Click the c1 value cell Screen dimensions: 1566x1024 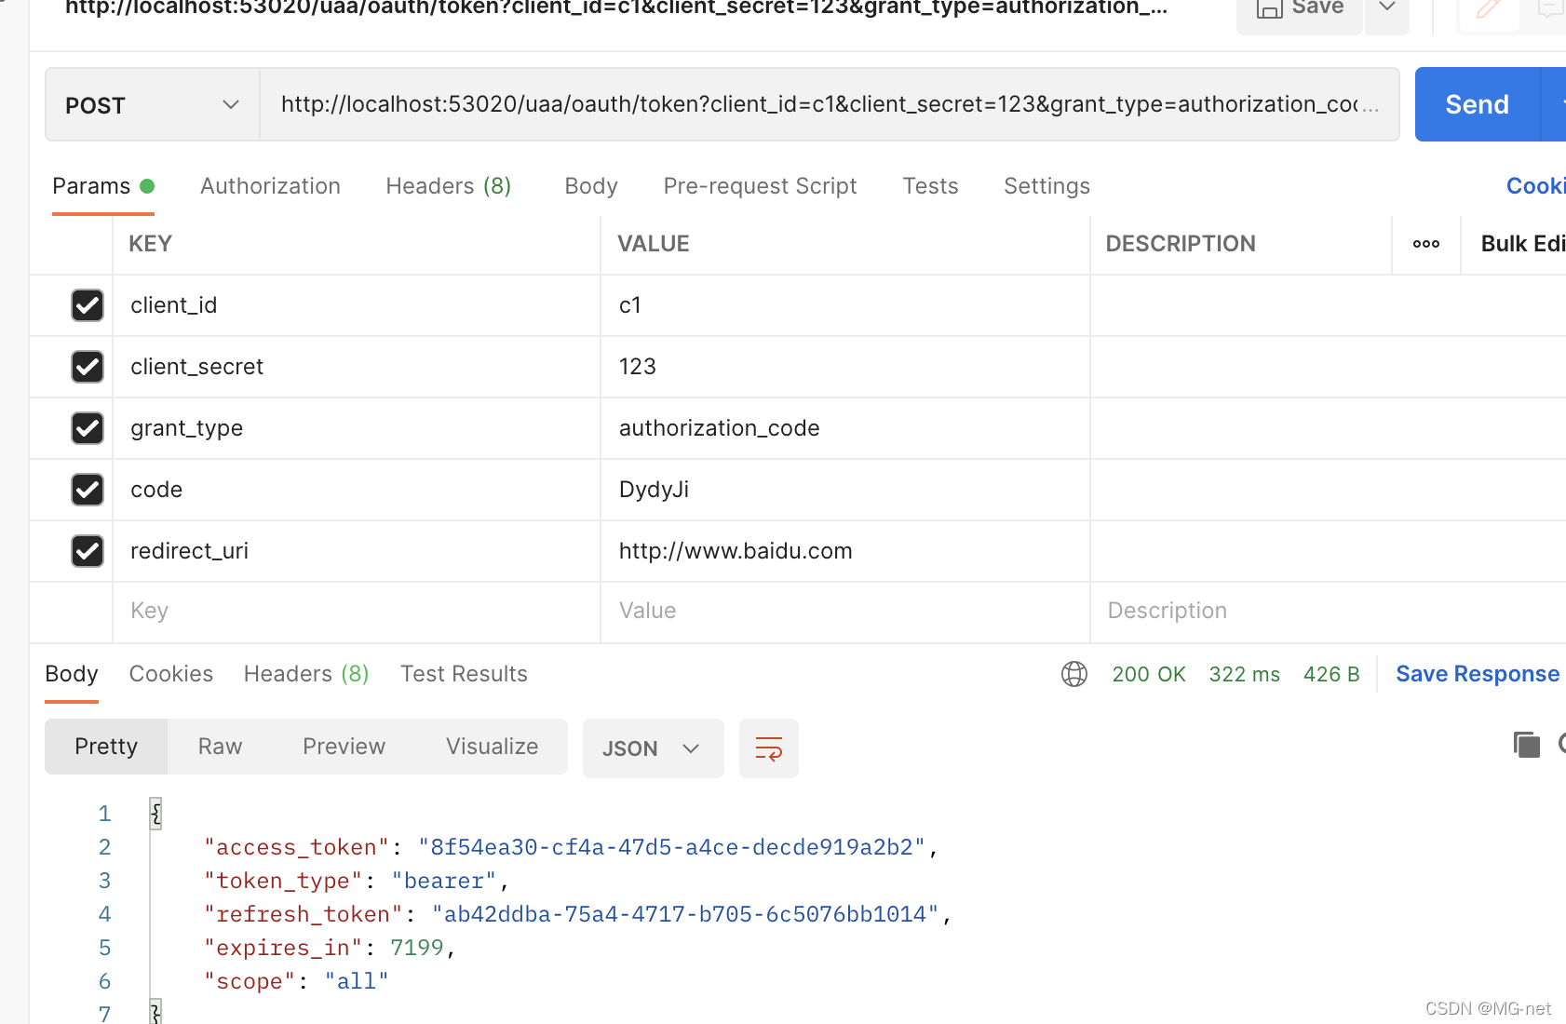[x=845, y=305]
